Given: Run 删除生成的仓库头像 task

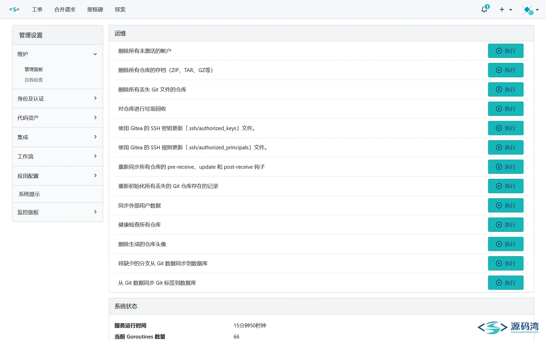Looking at the screenshot, I should point(505,244).
